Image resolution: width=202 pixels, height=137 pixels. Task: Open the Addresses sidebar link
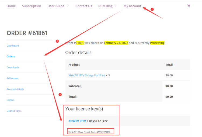12,78
